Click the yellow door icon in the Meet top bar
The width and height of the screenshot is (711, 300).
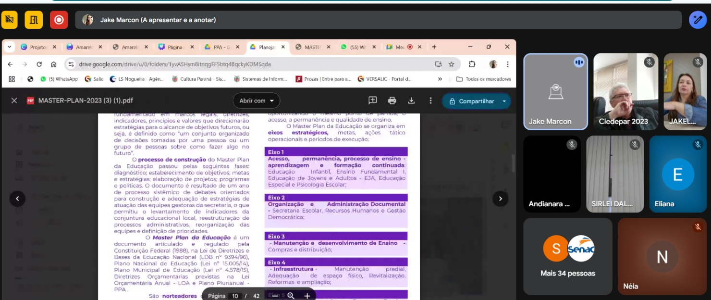tap(34, 20)
